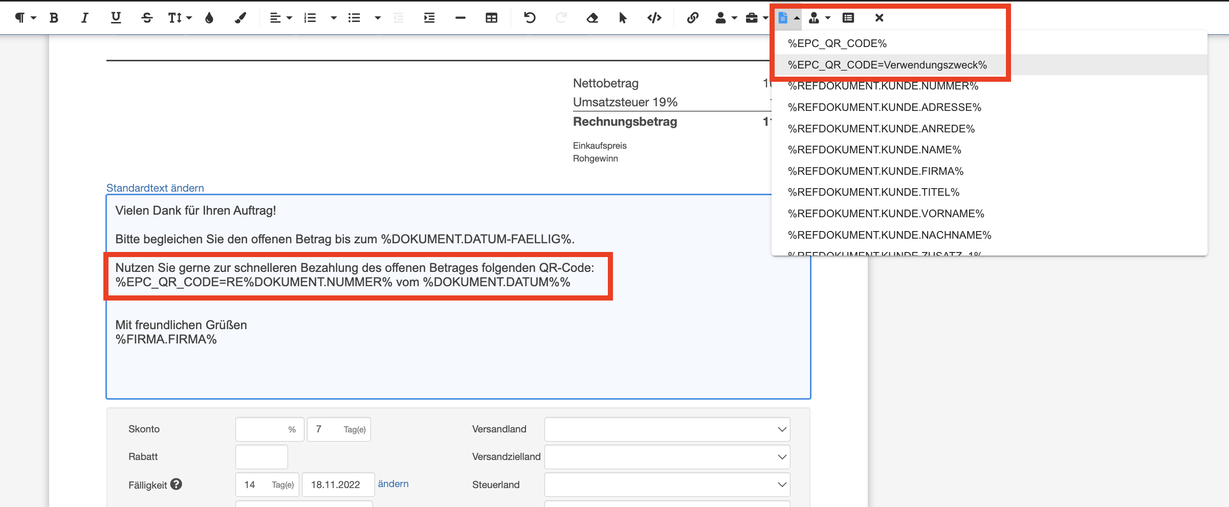Switch to HTML code view
The height and width of the screenshot is (507, 1229).
coord(654,18)
